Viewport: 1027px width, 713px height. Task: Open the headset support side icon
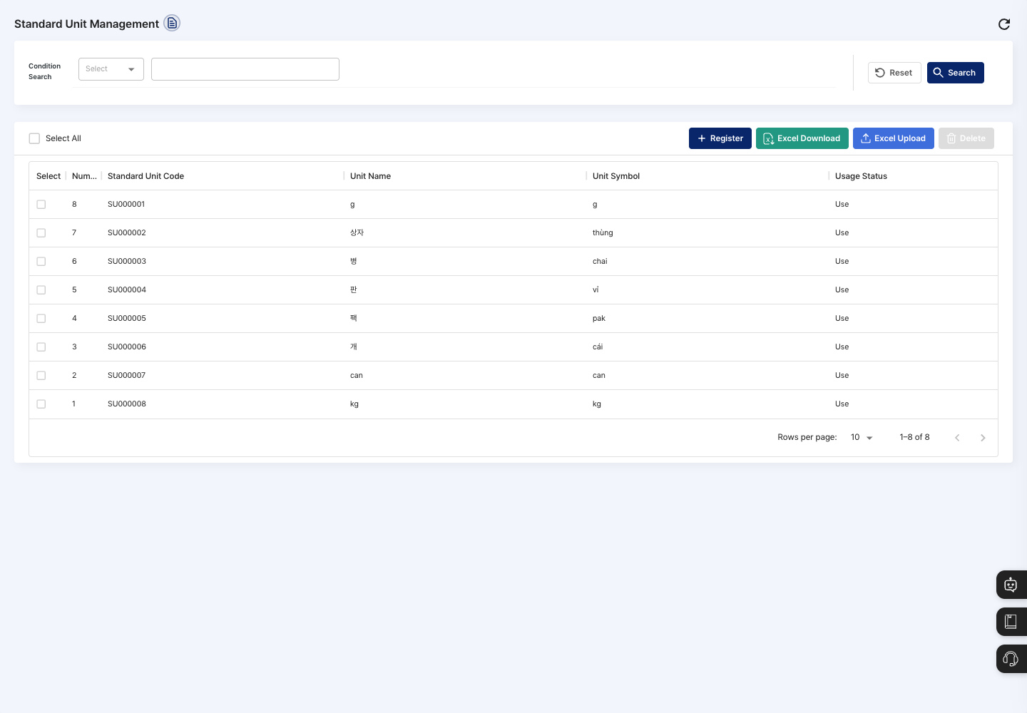click(1011, 659)
